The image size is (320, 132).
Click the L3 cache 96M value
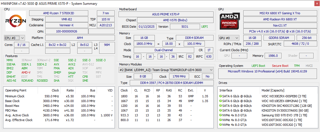click(x=107, y=48)
